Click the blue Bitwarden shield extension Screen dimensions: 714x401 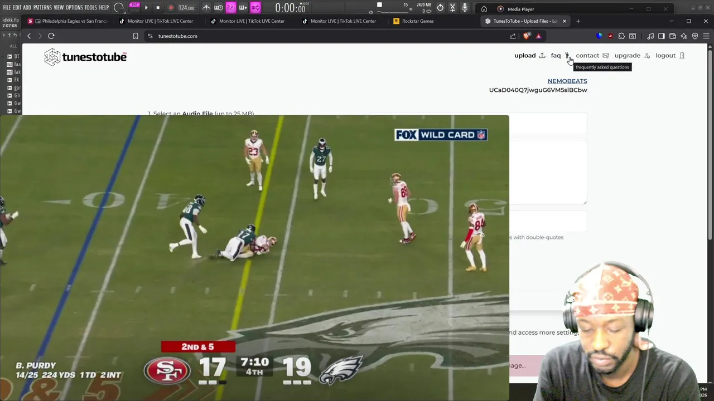click(x=599, y=36)
